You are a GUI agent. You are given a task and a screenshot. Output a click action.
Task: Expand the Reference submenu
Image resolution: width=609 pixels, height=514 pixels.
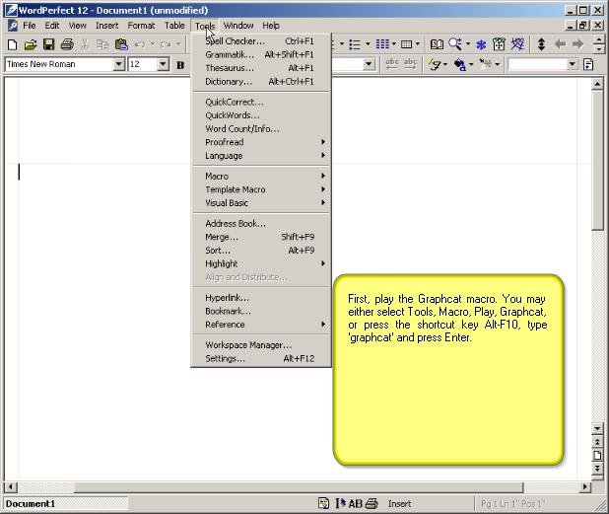point(261,325)
